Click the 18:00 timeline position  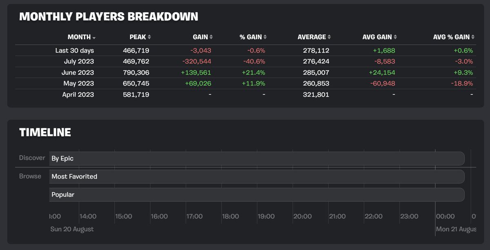[x=231, y=216]
